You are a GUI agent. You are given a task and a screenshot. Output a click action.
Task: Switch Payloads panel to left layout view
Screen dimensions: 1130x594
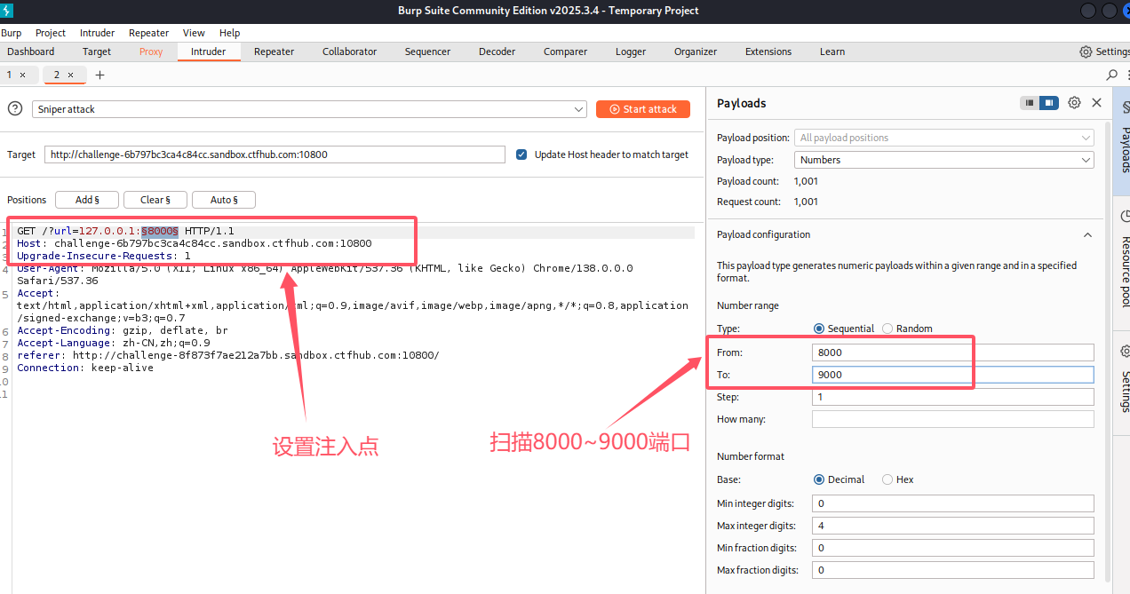pyautogui.click(x=1030, y=103)
